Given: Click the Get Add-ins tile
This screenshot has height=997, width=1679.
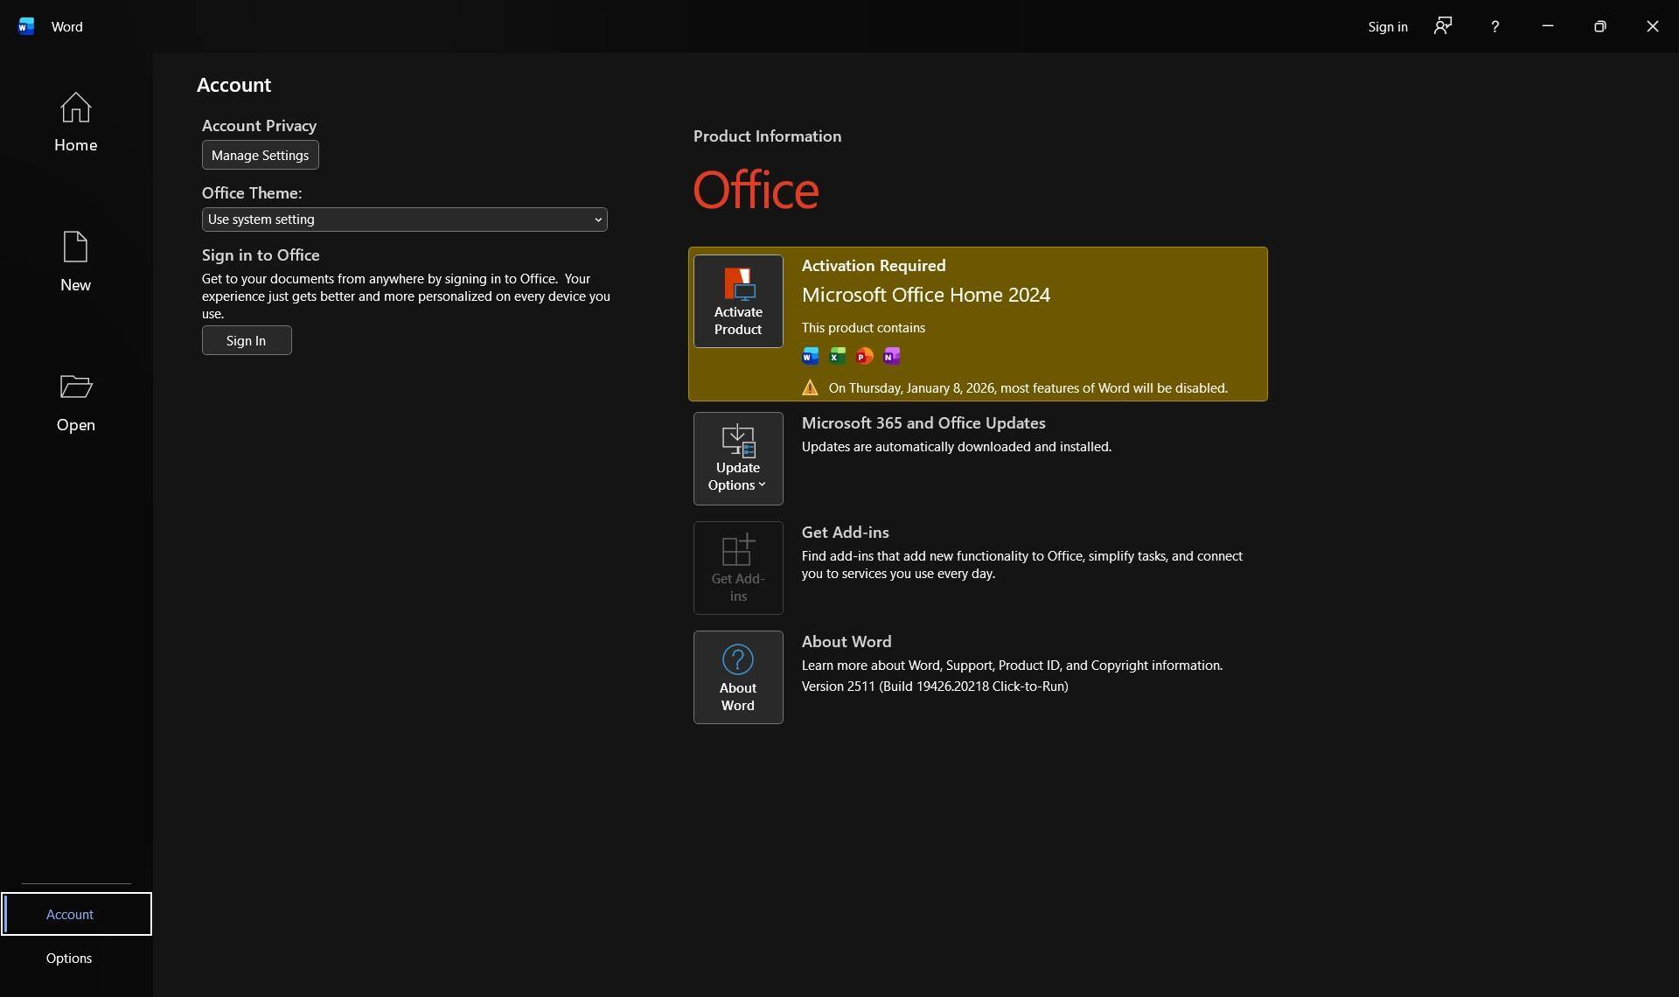Looking at the screenshot, I should click(x=737, y=568).
